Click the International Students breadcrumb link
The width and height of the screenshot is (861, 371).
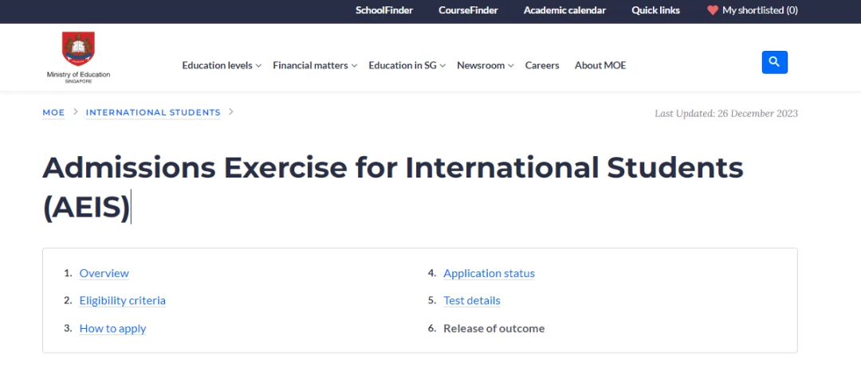pyautogui.click(x=152, y=112)
